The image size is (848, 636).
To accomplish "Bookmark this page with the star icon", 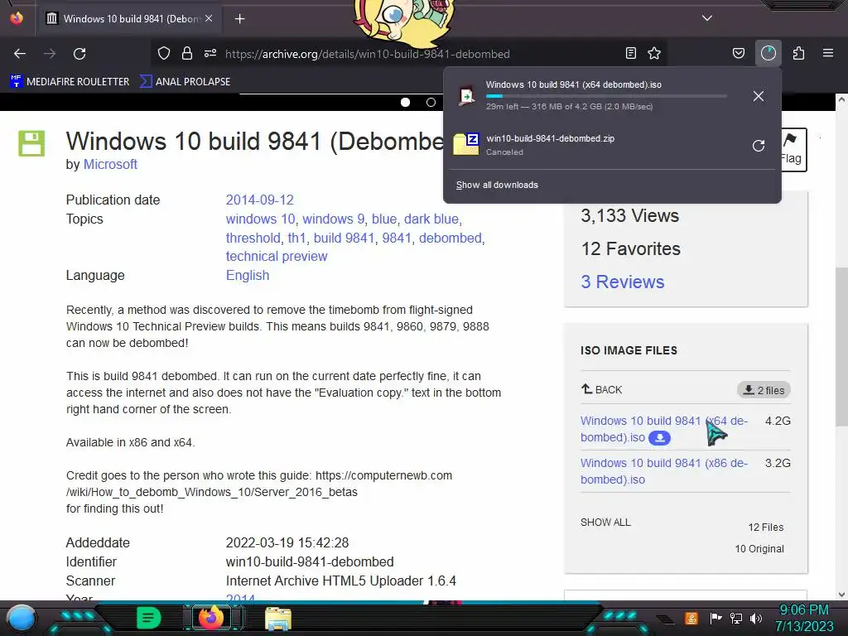I will [x=654, y=53].
